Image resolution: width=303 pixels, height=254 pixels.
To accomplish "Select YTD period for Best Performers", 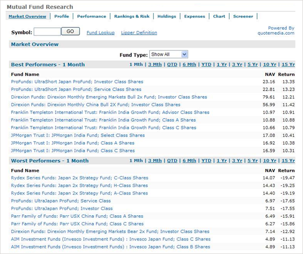I will point(206,65).
